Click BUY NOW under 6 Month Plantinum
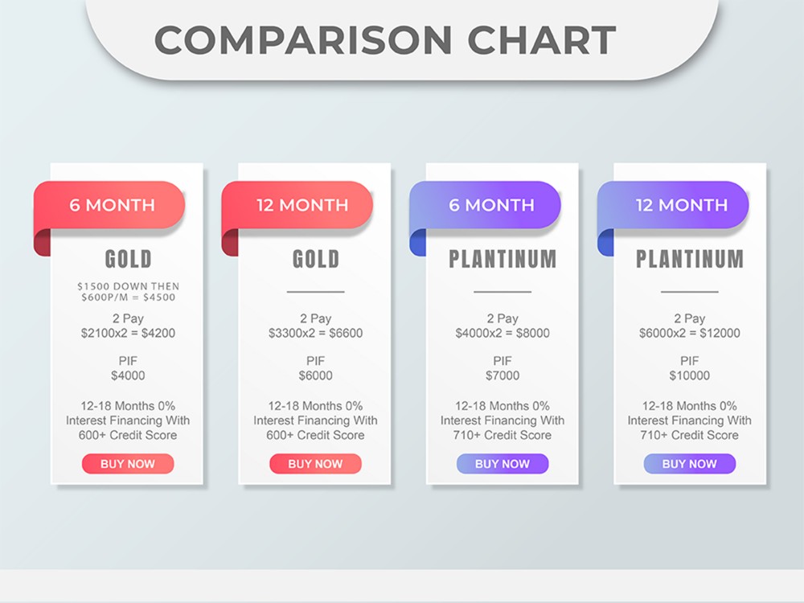Viewport: 804px width, 603px height. coord(503,464)
